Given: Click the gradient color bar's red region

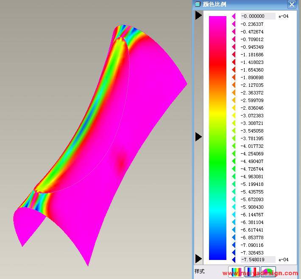Looking at the screenshot, I should [217, 64].
